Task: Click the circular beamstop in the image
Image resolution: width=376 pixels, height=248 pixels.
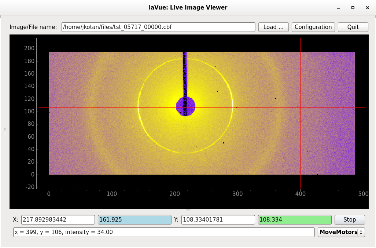Action: 186,106
